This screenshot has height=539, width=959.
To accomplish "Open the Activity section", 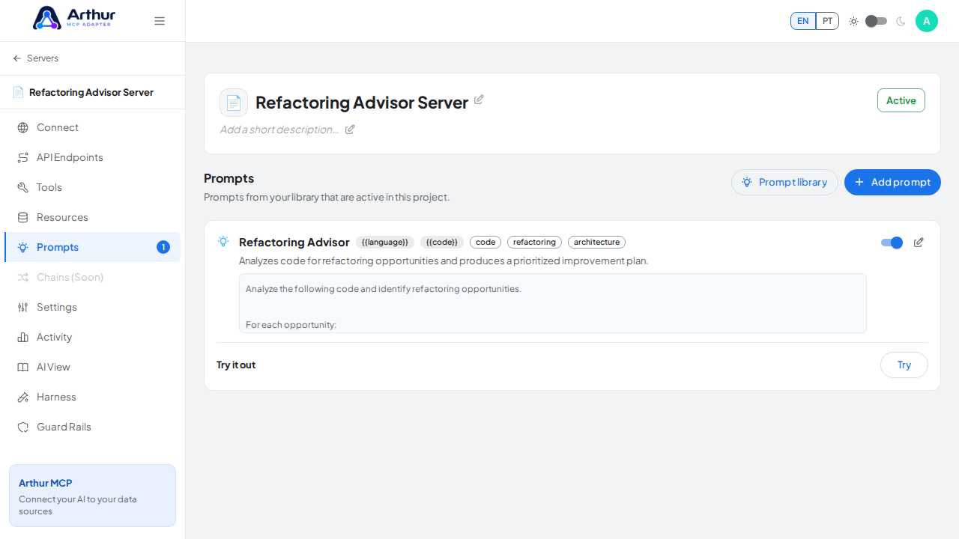I will (x=92, y=337).
